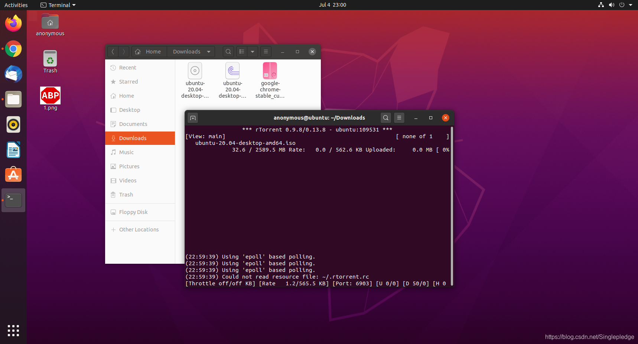
Task: Open Ubuntu Software store
Action: (x=13, y=175)
